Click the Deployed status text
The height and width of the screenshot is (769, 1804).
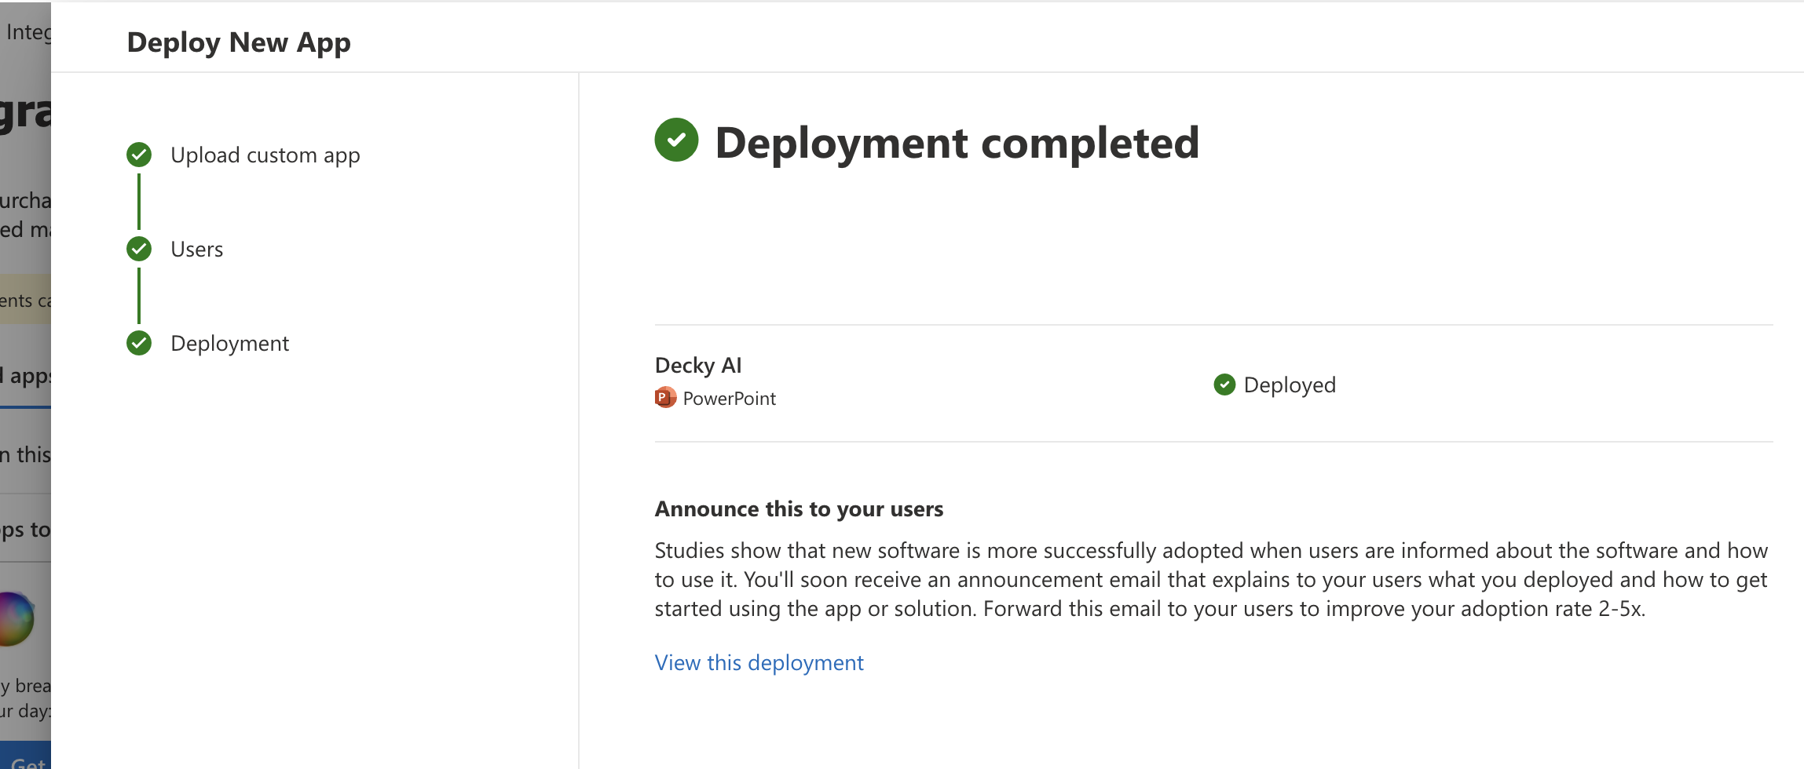[1290, 385]
